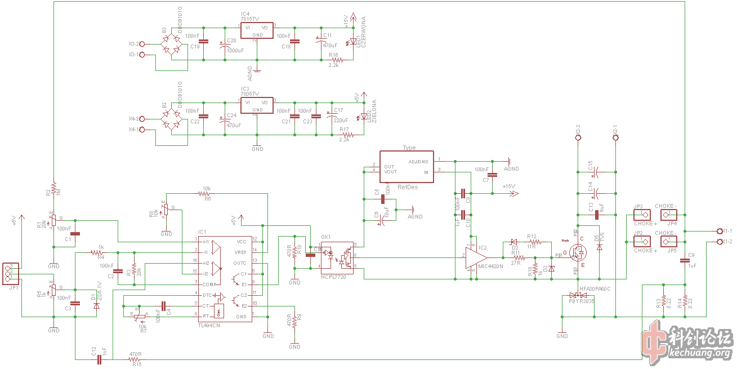Select the B2 bridge rectifier symbol
Image resolution: width=737 pixels, height=369 pixels.
(172, 119)
